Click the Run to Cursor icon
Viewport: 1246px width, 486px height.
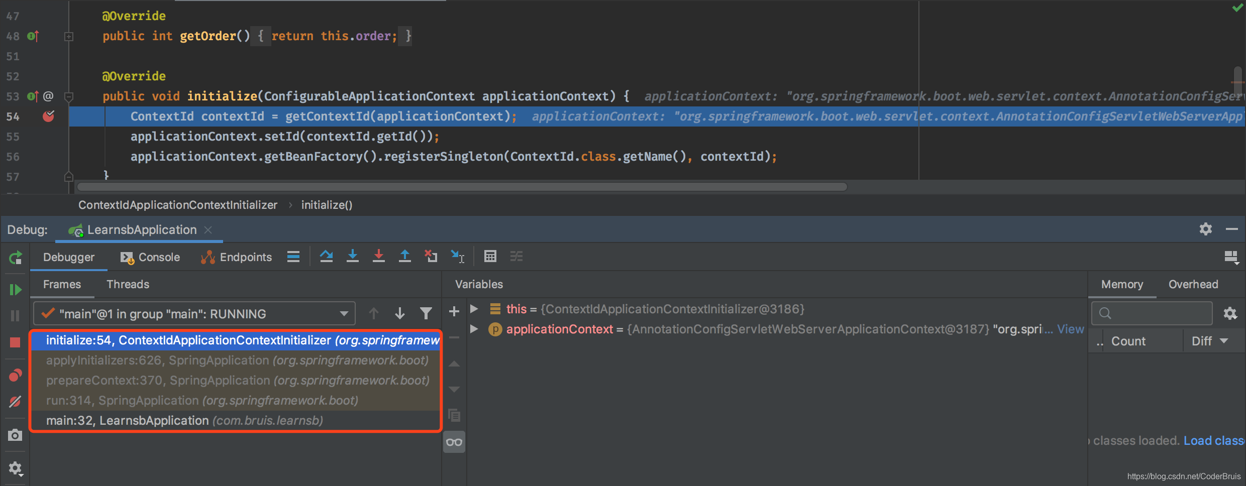tap(457, 257)
